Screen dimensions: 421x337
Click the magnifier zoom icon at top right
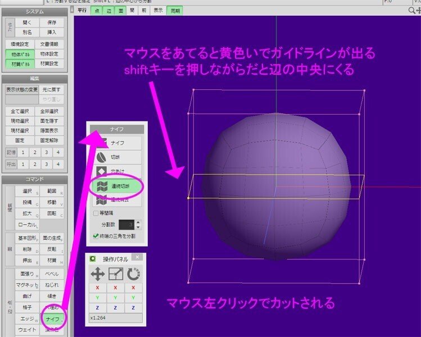tap(411, 11)
